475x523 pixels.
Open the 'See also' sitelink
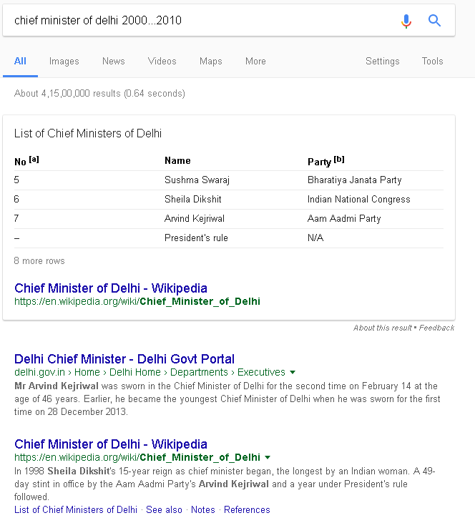(164, 510)
